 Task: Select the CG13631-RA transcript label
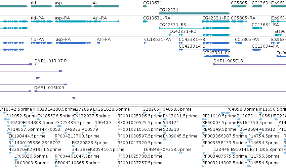tap(157, 18)
